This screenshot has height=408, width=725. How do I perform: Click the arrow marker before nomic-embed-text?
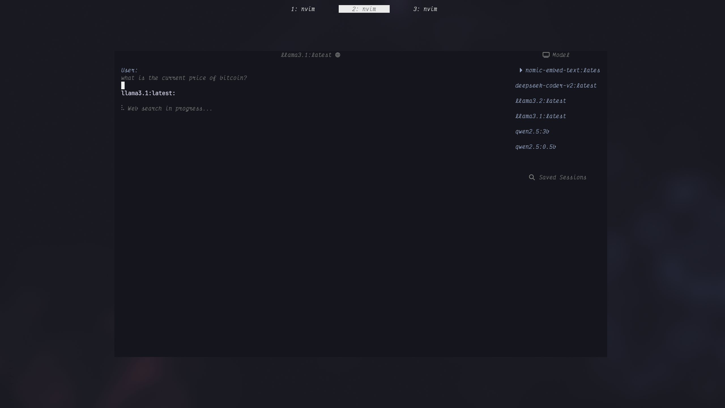coord(521,70)
